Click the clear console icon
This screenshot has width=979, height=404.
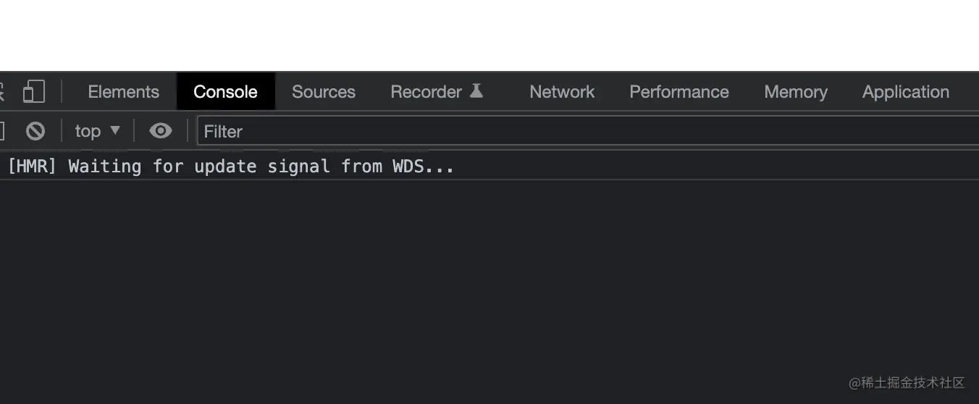(35, 131)
